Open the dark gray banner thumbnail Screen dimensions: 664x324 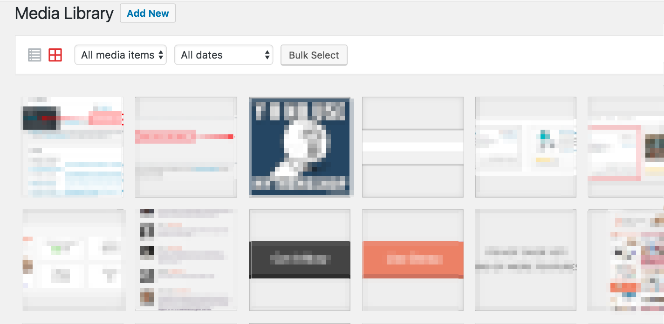tap(300, 260)
